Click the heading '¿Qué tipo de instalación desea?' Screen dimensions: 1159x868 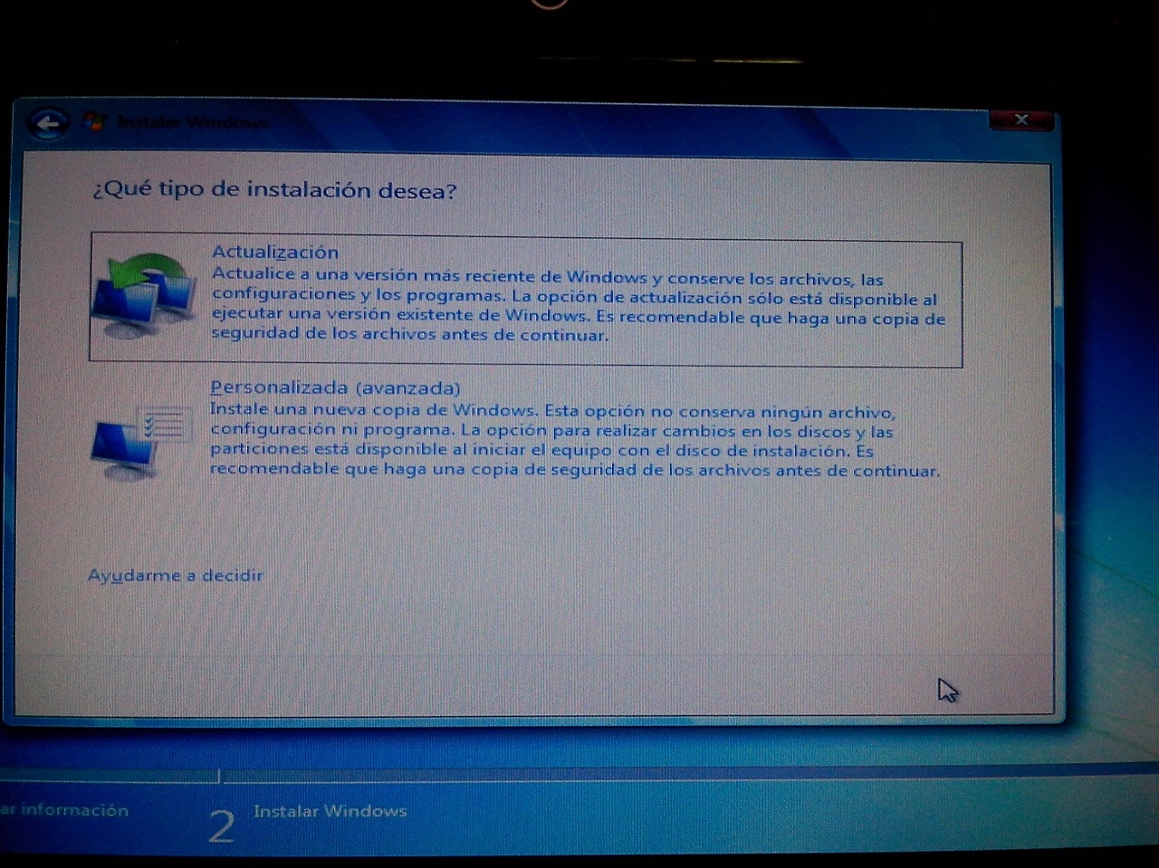(x=274, y=190)
